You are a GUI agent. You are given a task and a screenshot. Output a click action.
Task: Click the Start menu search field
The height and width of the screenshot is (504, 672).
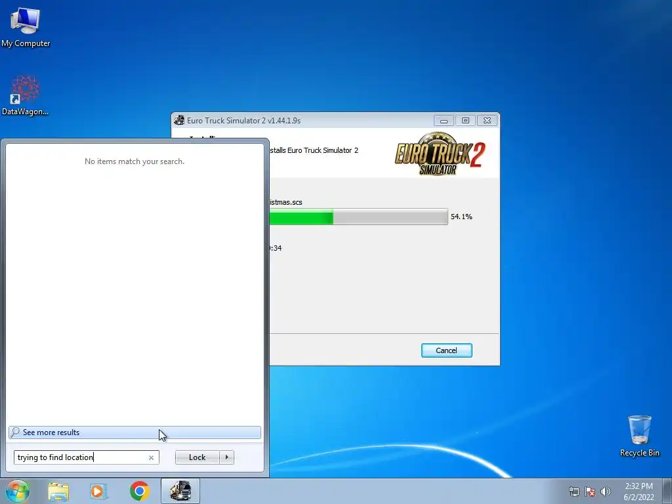86,457
